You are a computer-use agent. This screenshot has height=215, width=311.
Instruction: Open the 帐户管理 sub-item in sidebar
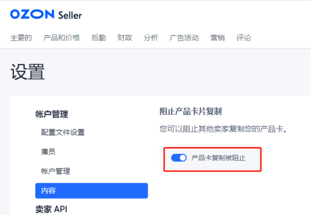pos(56,171)
